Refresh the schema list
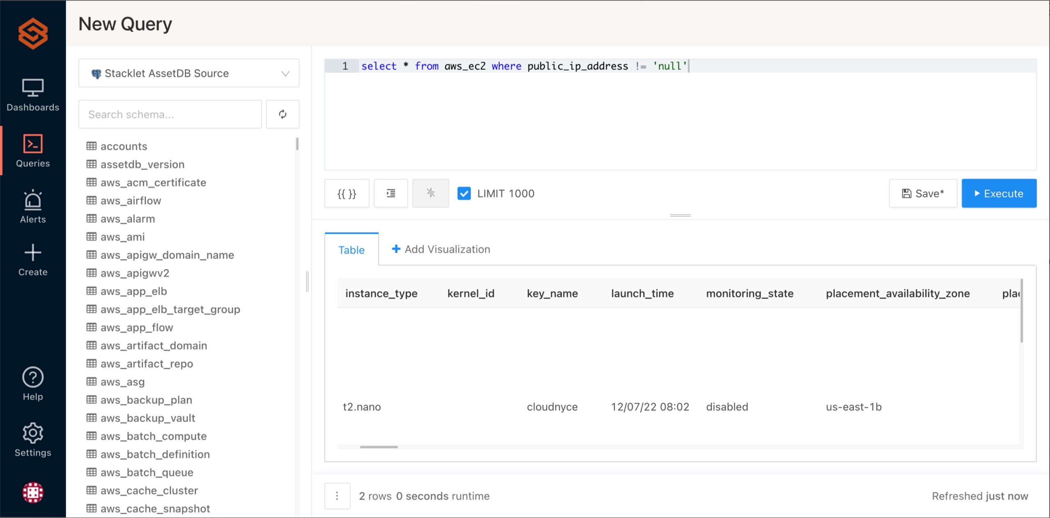Screen dimensions: 1050x518 point(283,114)
